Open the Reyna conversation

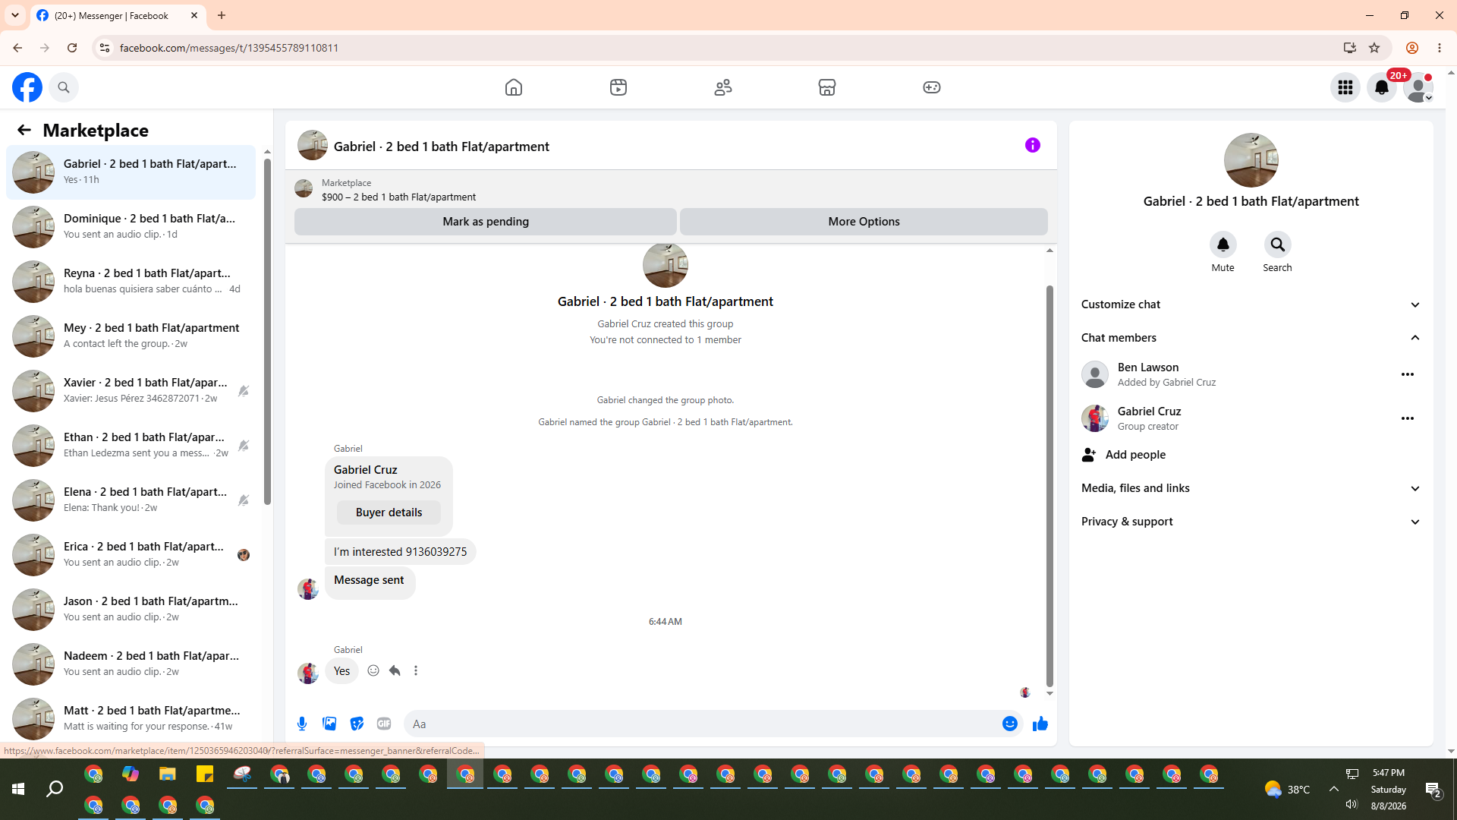131,281
